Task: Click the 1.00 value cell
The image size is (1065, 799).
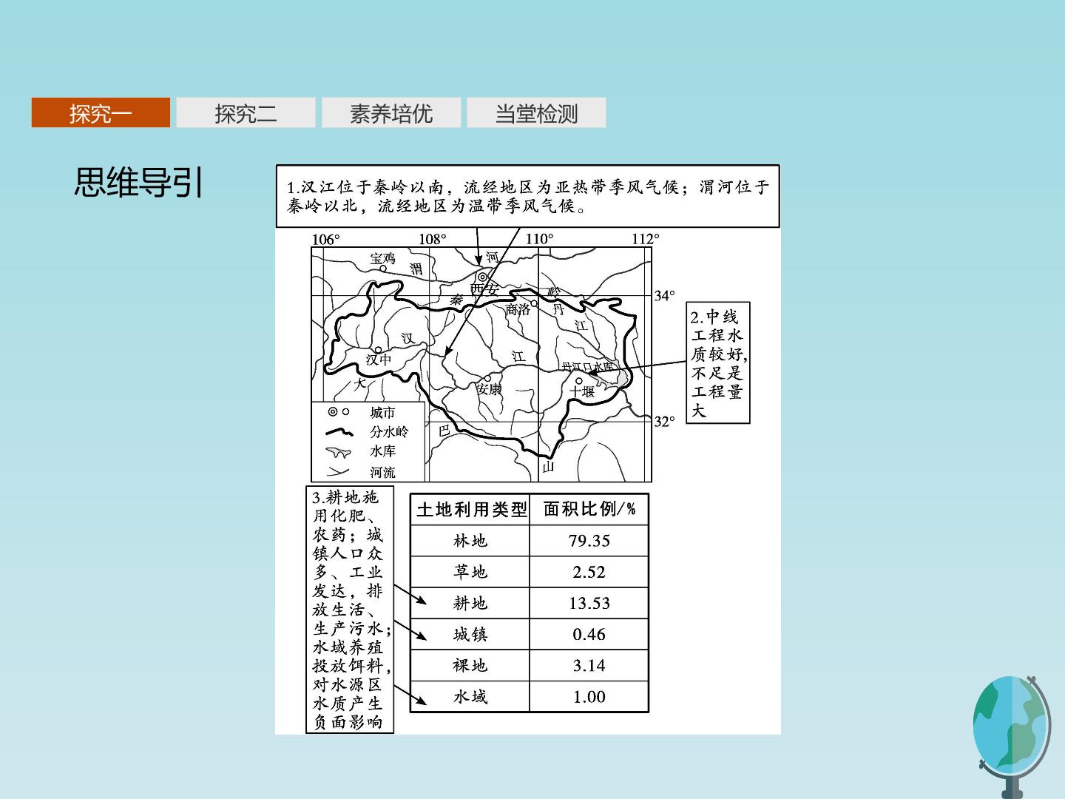Action: tap(589, 696)
